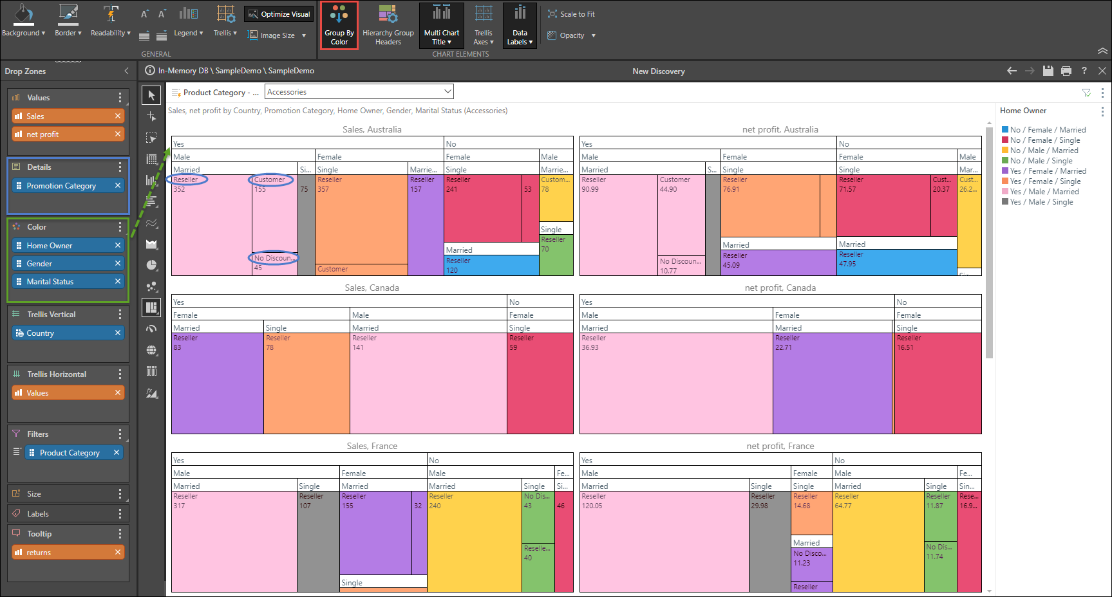The height and width of the screenshot is (597, 1112).
Task: Select the grid table visualization icon
Action: pos(151,159)
